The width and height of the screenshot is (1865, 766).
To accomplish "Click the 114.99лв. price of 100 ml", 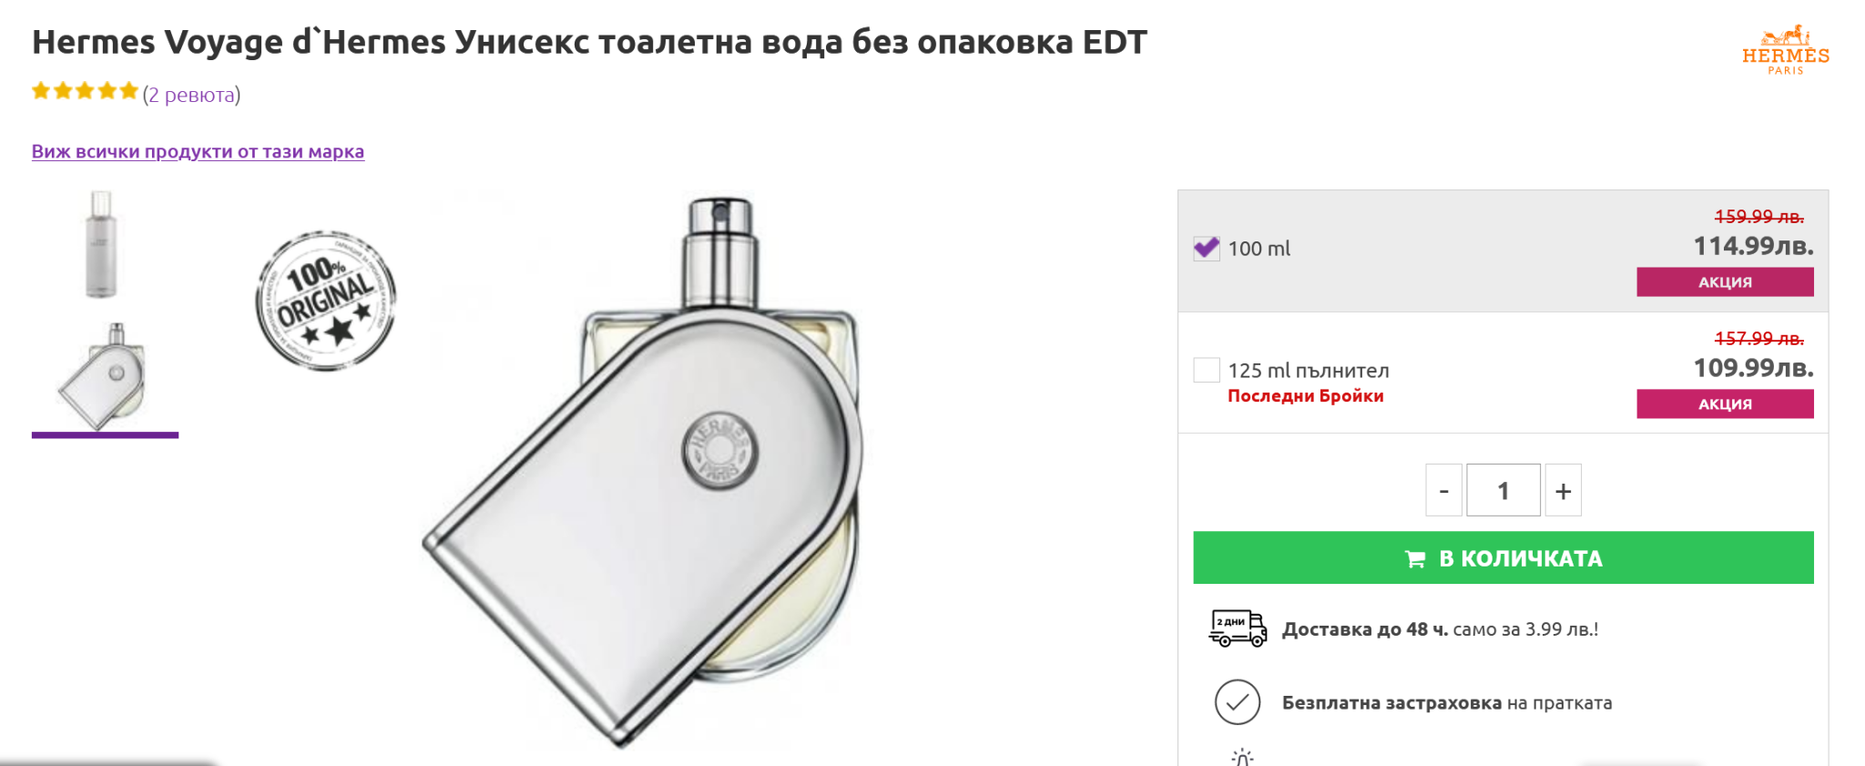I will coord(1753,245).
